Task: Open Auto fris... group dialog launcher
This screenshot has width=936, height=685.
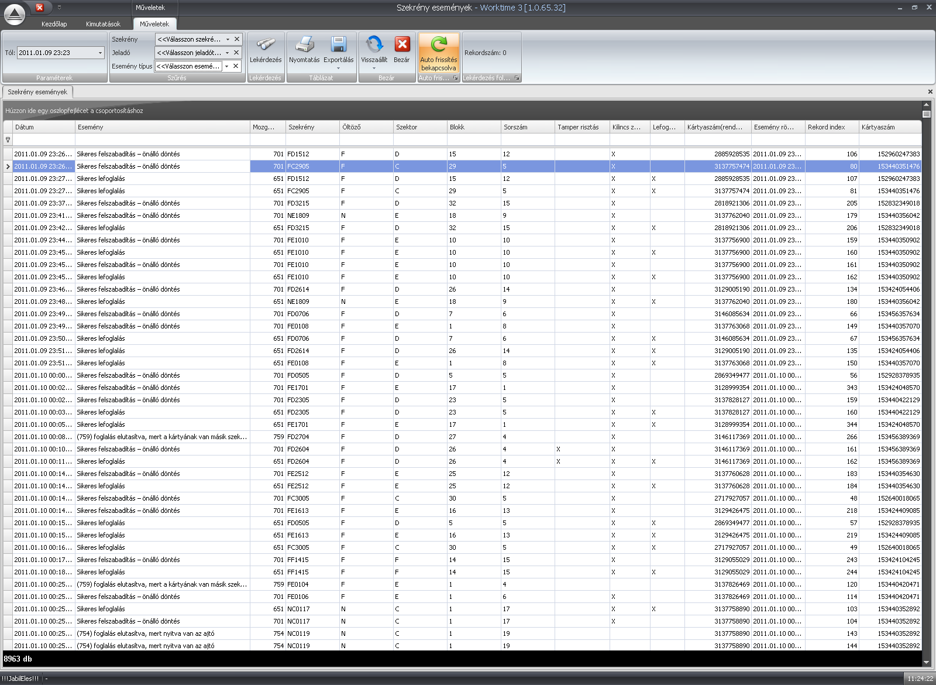Action: (455, 78)
